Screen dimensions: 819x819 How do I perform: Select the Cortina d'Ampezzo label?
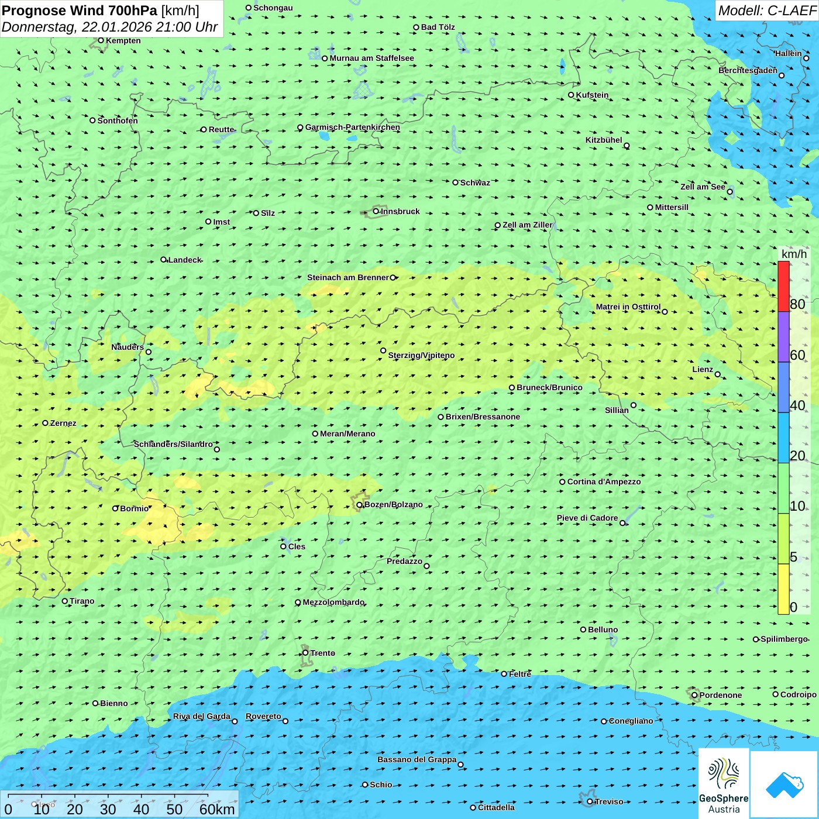604,481
